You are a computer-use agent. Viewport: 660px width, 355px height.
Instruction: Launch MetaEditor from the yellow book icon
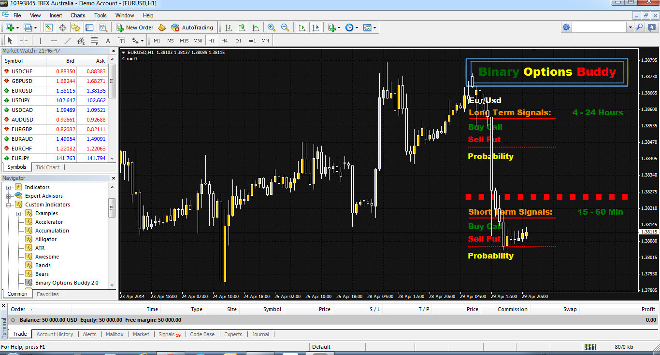[x=162, y=27]
